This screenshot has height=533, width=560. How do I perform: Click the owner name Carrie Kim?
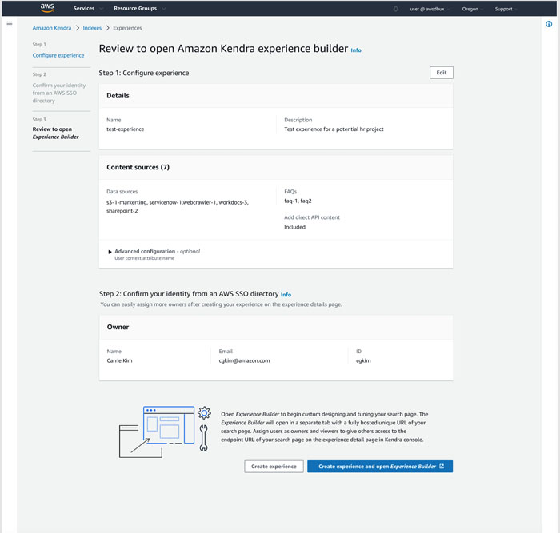pos(120,360)
